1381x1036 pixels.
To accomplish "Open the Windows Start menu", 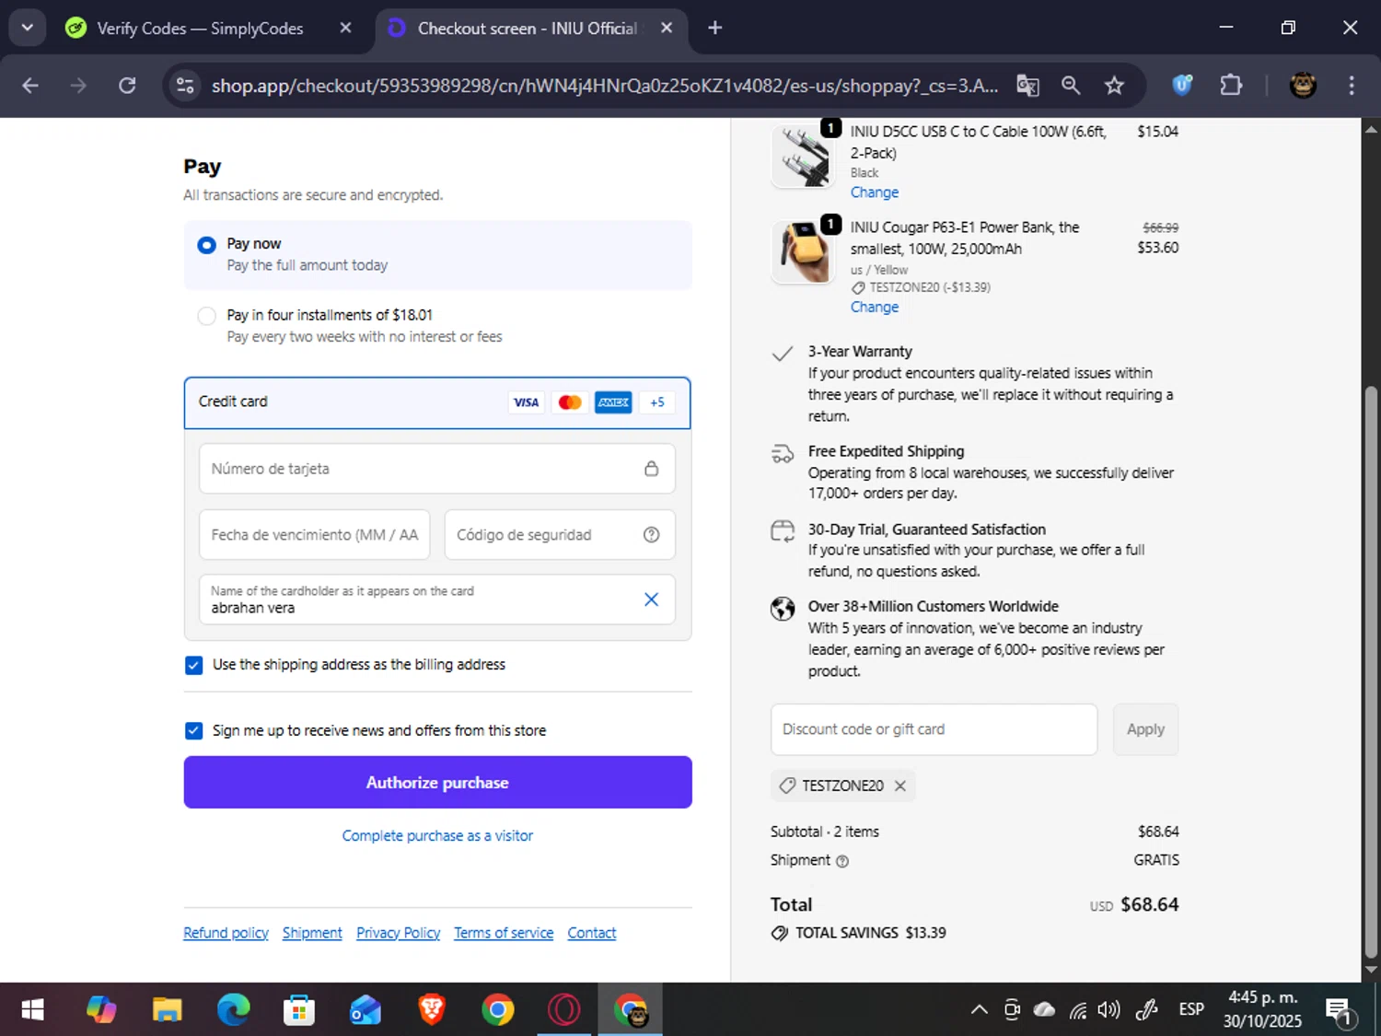I will click(x=32, y=1010).
